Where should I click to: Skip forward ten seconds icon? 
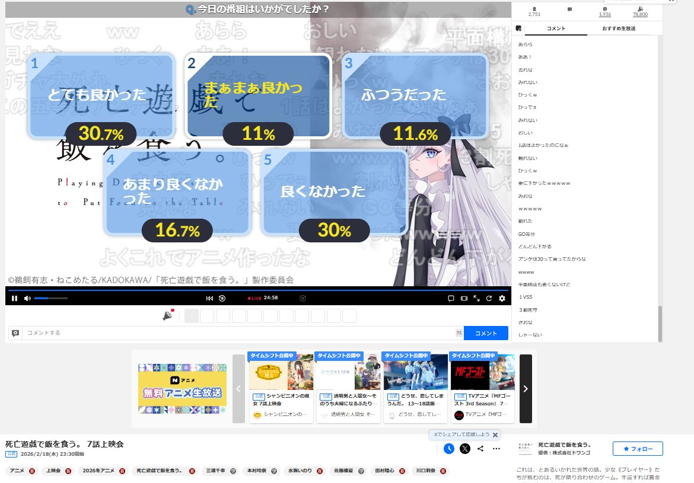(x=303, y=299)
